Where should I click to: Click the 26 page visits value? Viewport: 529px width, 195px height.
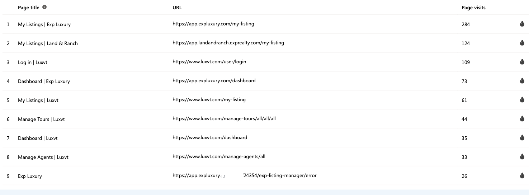coord(464,176)
